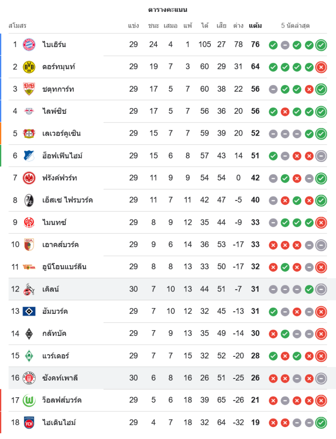Click the 1. FC Köln goat logo
The height and width of the screenshot is (439, 336).
click(x=29, y=289)
